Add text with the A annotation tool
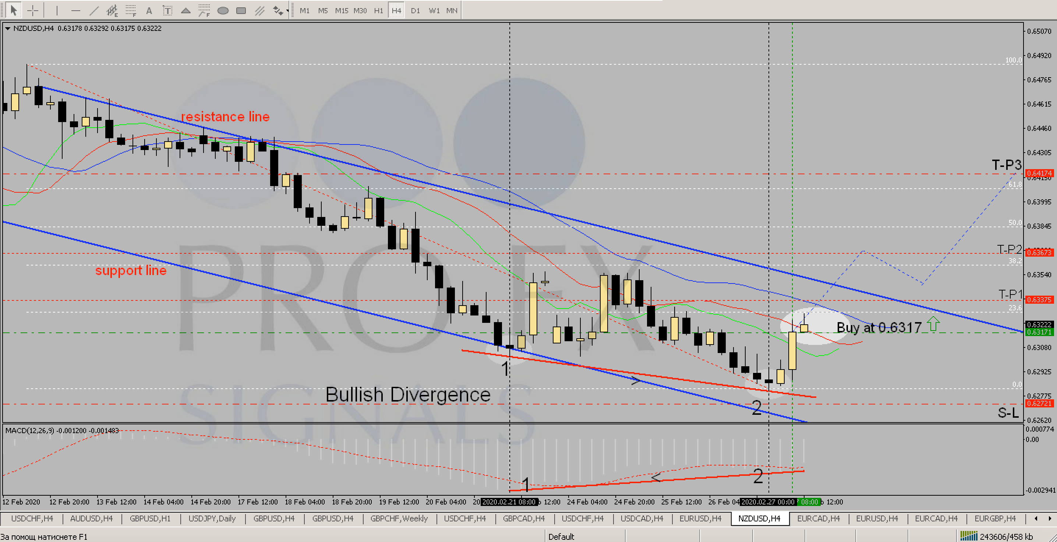 (149, 10)
